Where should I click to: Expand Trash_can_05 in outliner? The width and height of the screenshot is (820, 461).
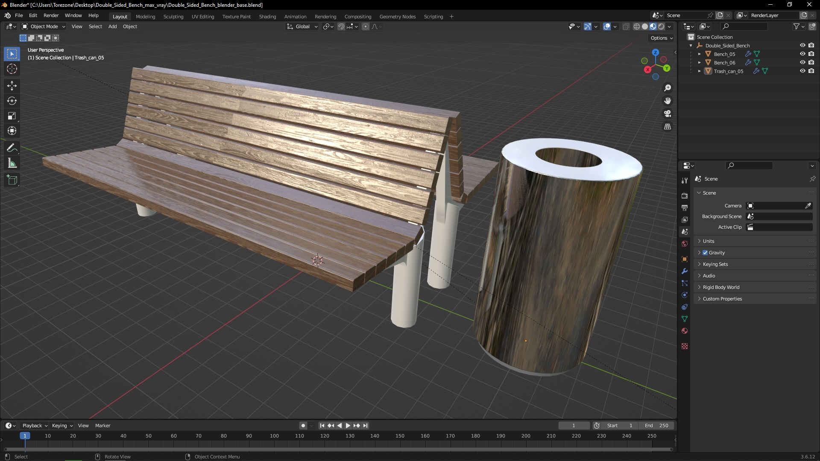pyautogui.click(x=699, y=71)
